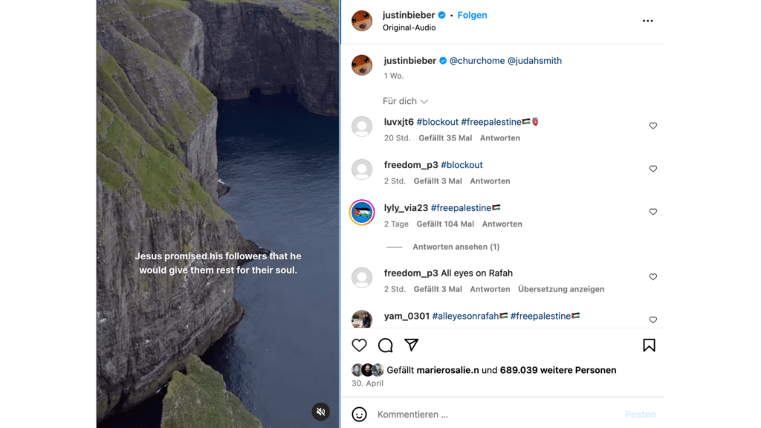Focus the Kommentieren input field
This screenshot has height=428, width=761.
[x=497, y=415]
